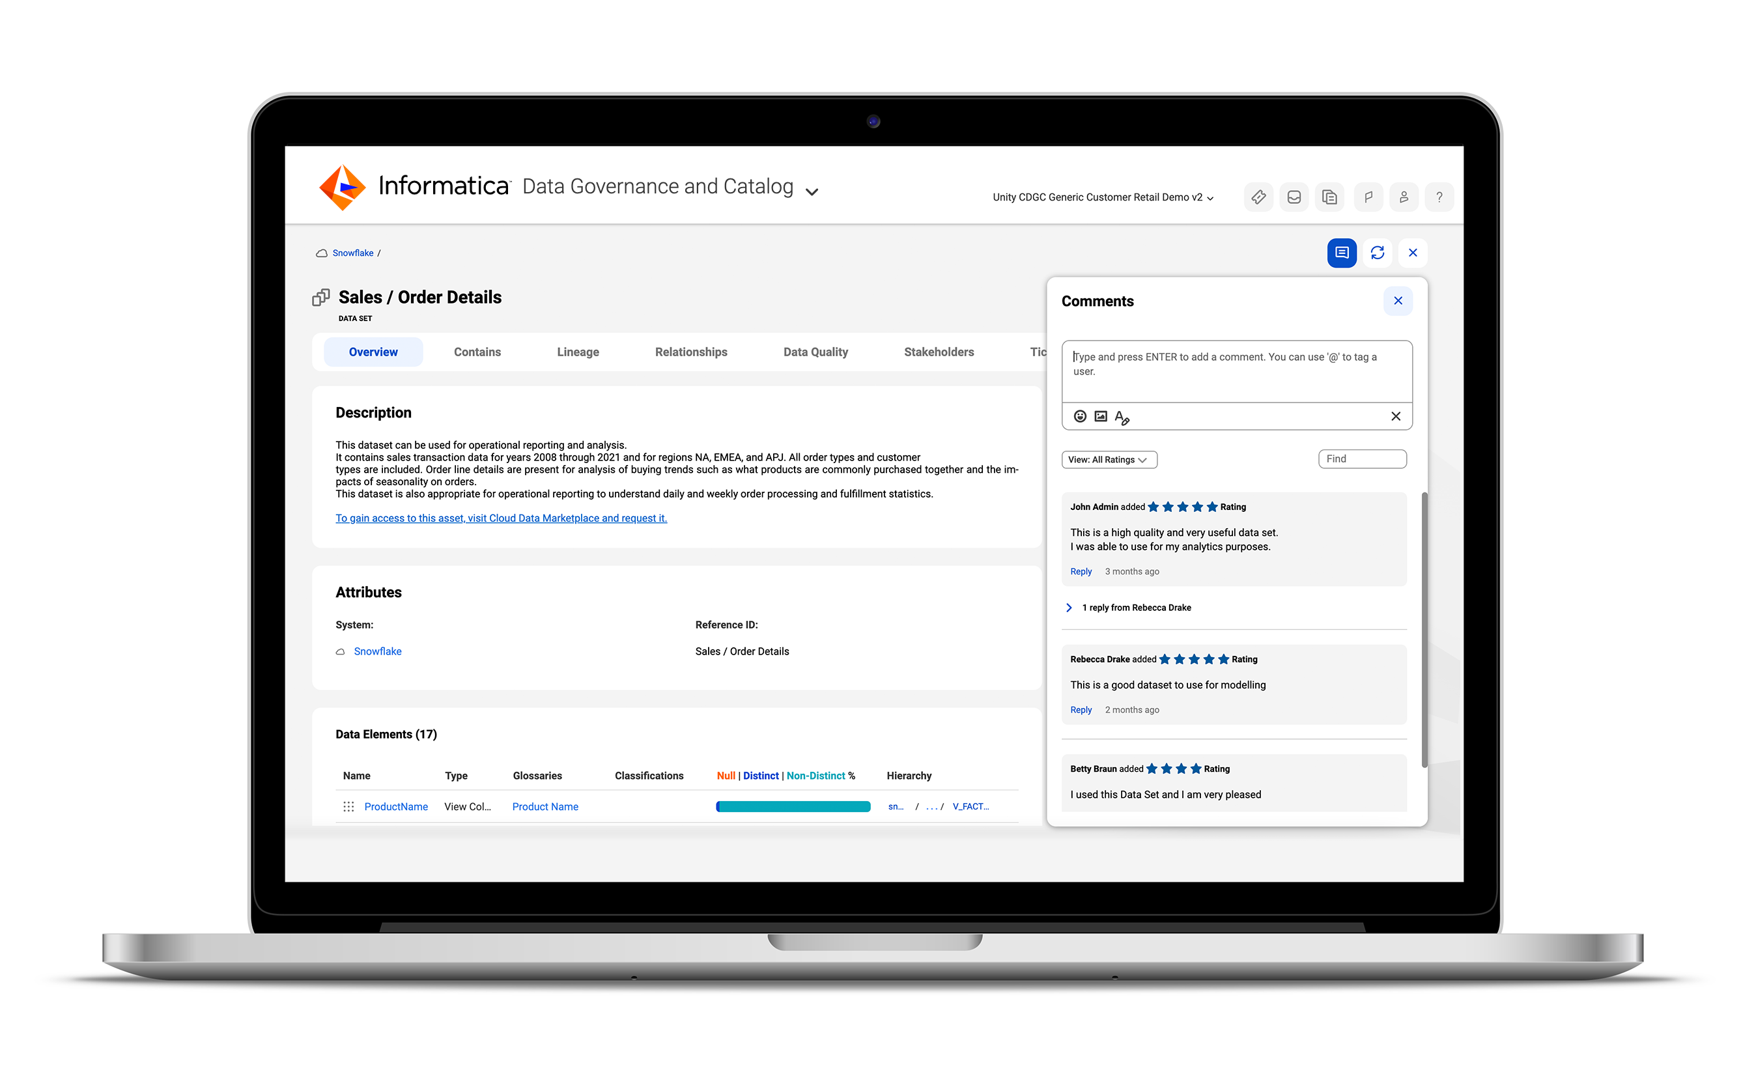Click the comments panel toggle icon
1756x1072 pixels.
click(1341, 252)
